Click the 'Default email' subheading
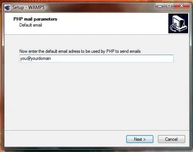The height and width of the screenshot is (152, 193). [x=31, y=25]
